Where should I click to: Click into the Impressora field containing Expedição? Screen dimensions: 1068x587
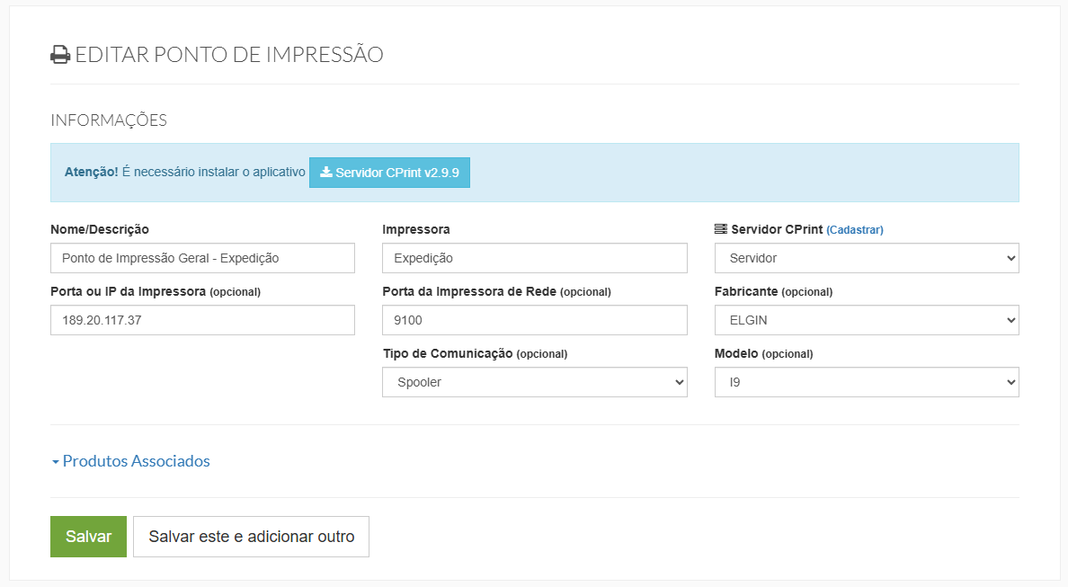click(535, 258)
